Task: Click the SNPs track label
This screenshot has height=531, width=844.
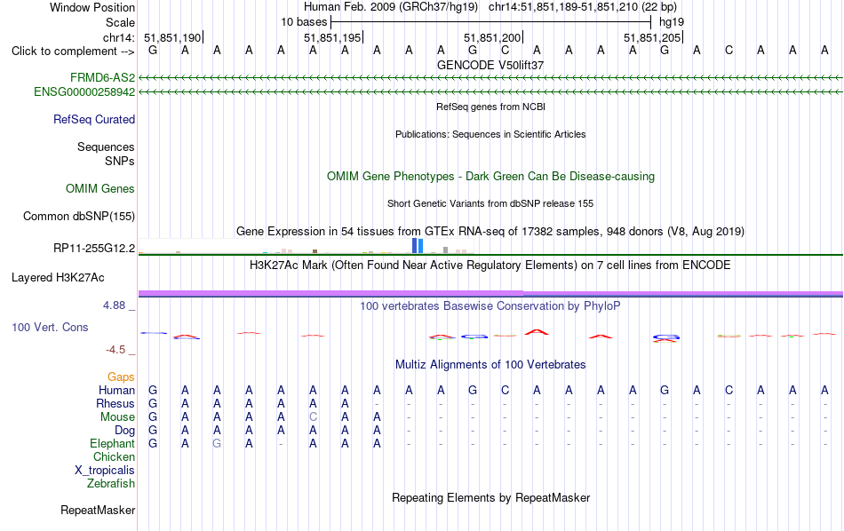Action: [x=120, y=161]
